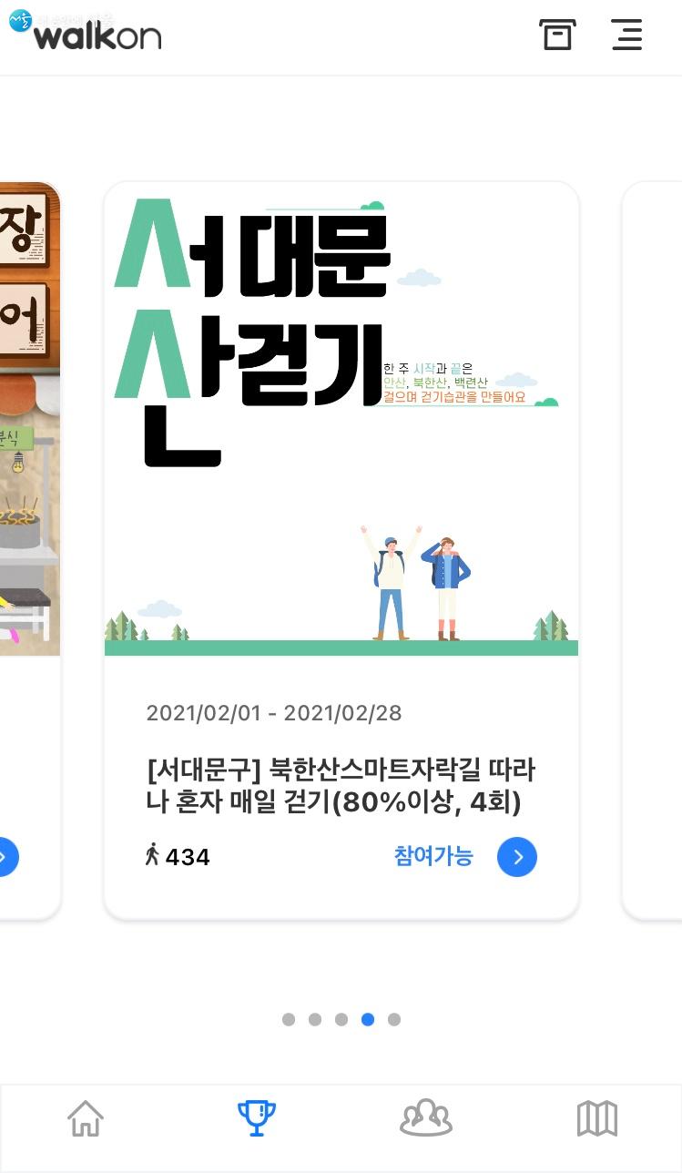Image resolution: width=682 pixels, height=1173 pixels.
Task: Click the blue arrow on 서대문구 card
Action: tap(517, 857)
